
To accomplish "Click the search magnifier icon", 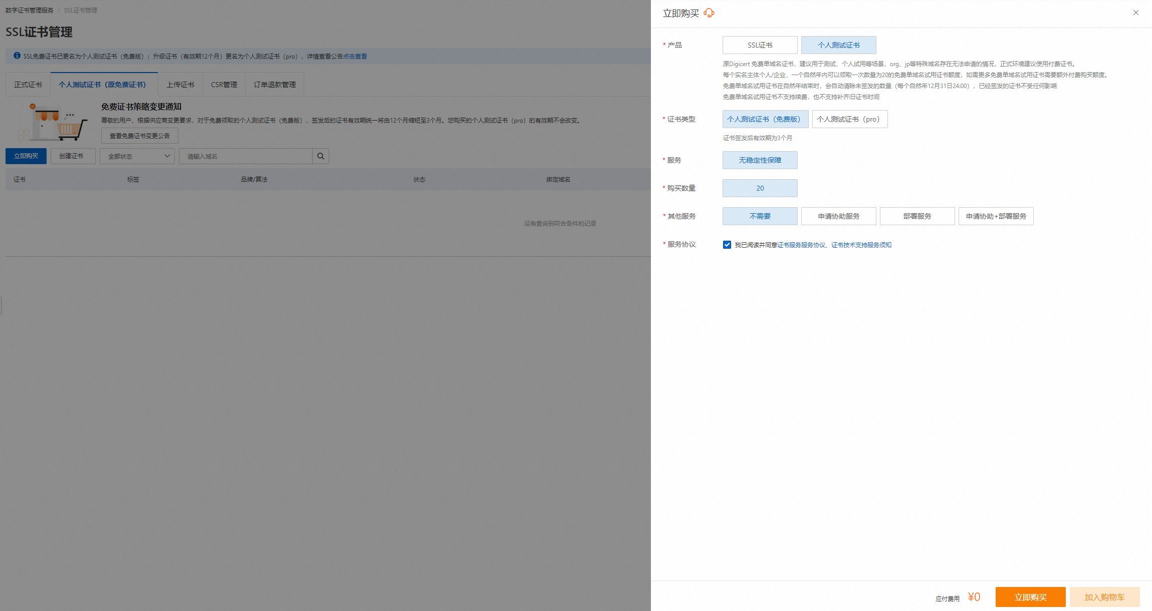I will coord(321,156).
